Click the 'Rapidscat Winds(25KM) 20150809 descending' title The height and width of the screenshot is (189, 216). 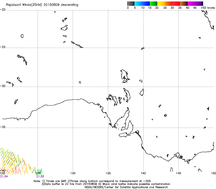click(x=42, y=5)
